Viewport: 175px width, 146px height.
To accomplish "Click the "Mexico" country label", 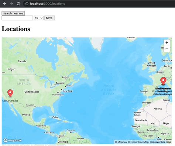I will coord(26,115).
